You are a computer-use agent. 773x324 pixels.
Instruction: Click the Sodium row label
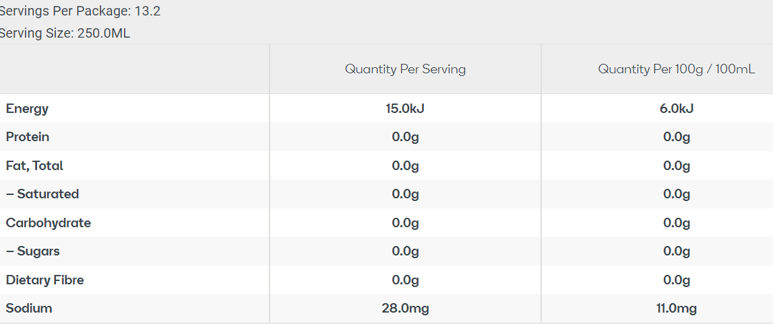pyautogui.click(x=29, y=309)
